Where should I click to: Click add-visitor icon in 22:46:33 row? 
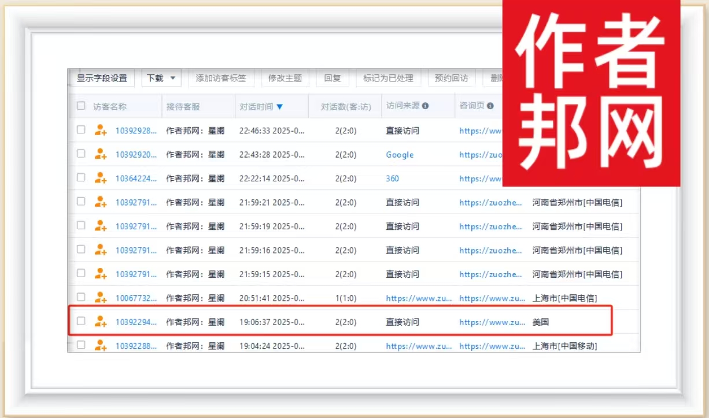click(101, 130)
